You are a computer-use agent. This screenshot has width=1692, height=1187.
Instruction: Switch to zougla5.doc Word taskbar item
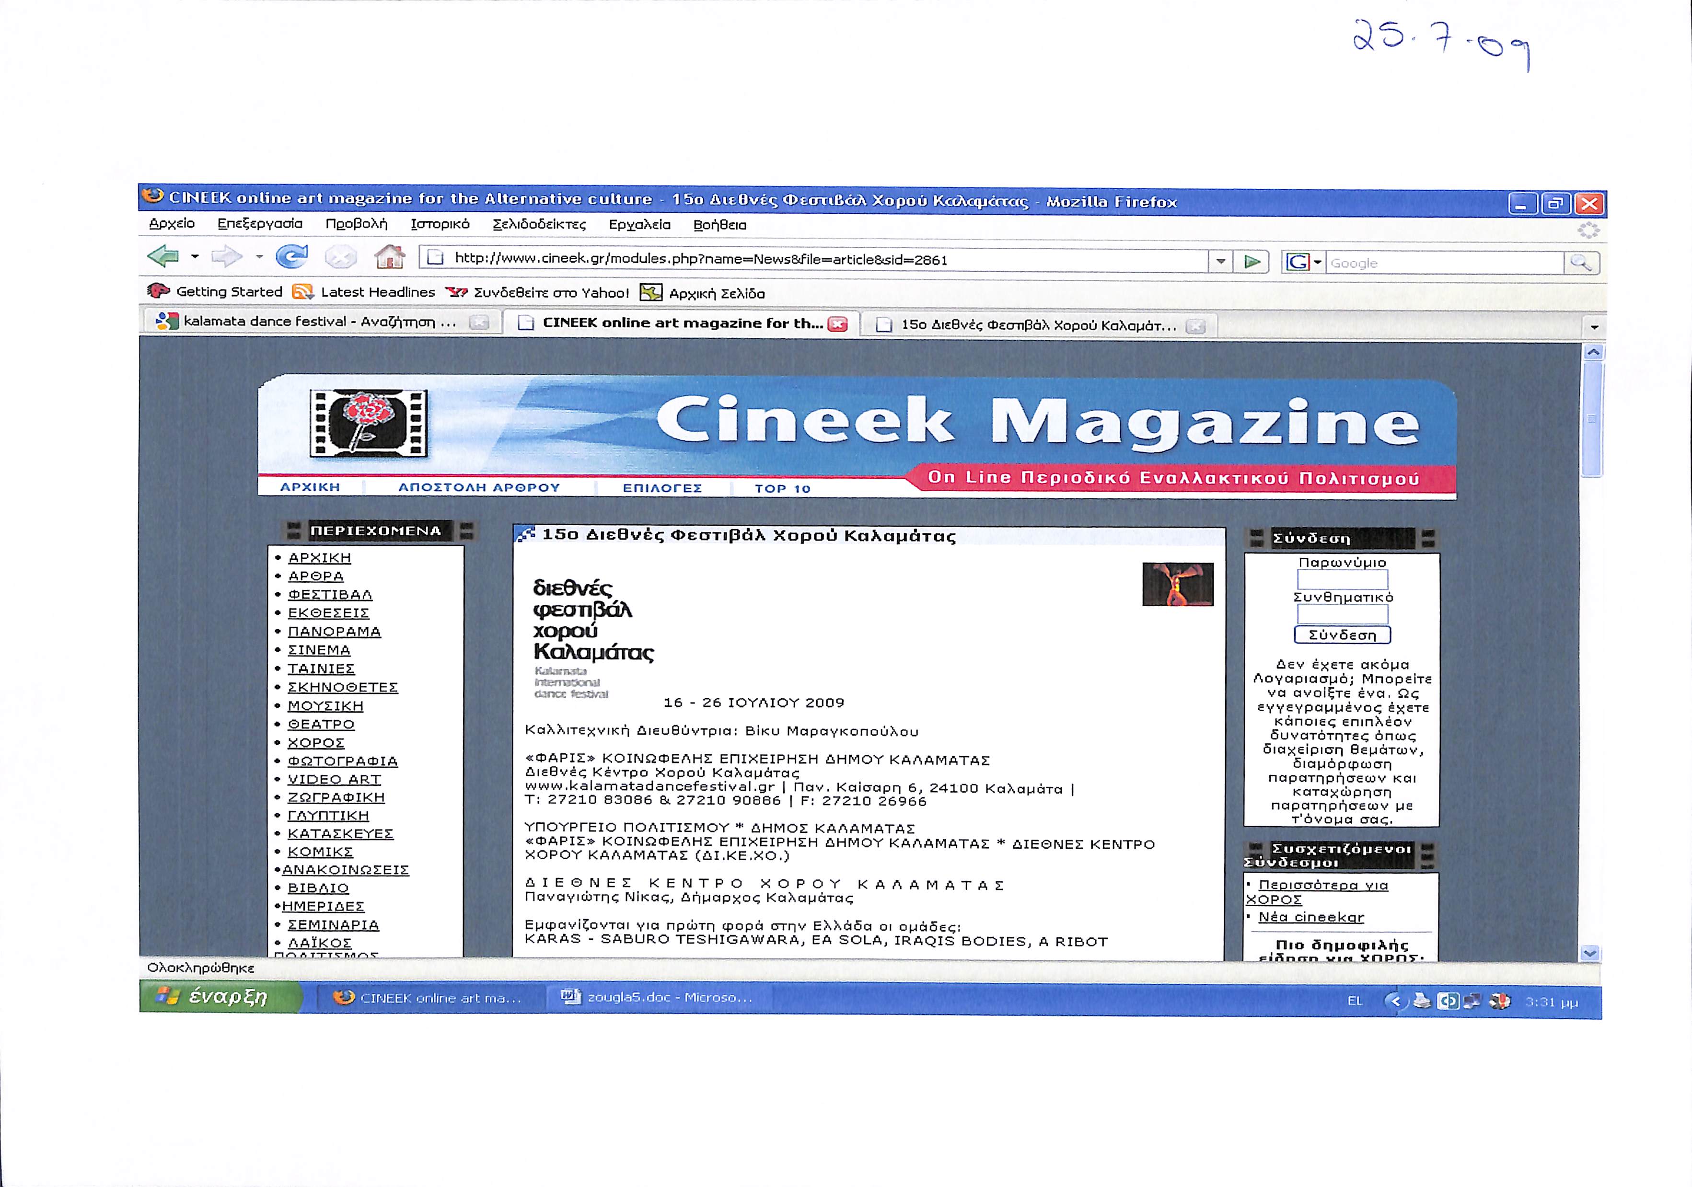pos(658,998)
